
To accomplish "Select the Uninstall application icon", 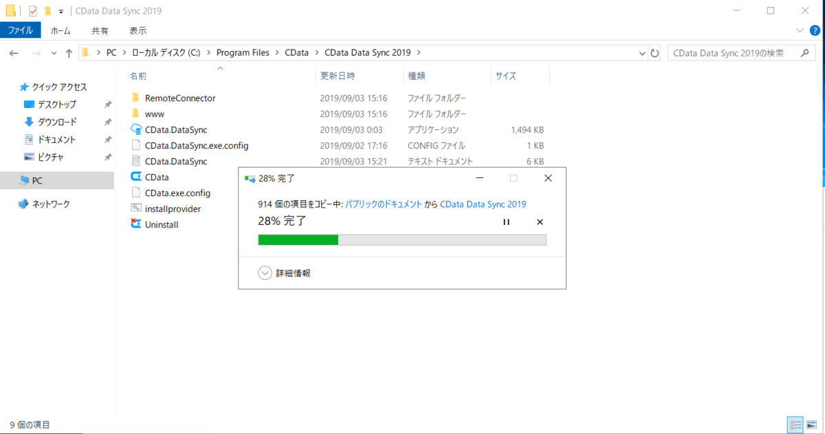I will [135, 224].
